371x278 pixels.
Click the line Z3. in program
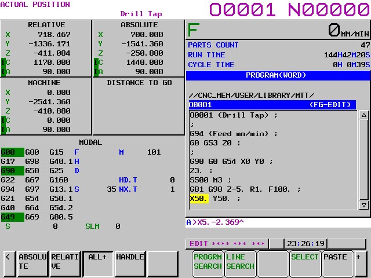(x=201, y=171)
